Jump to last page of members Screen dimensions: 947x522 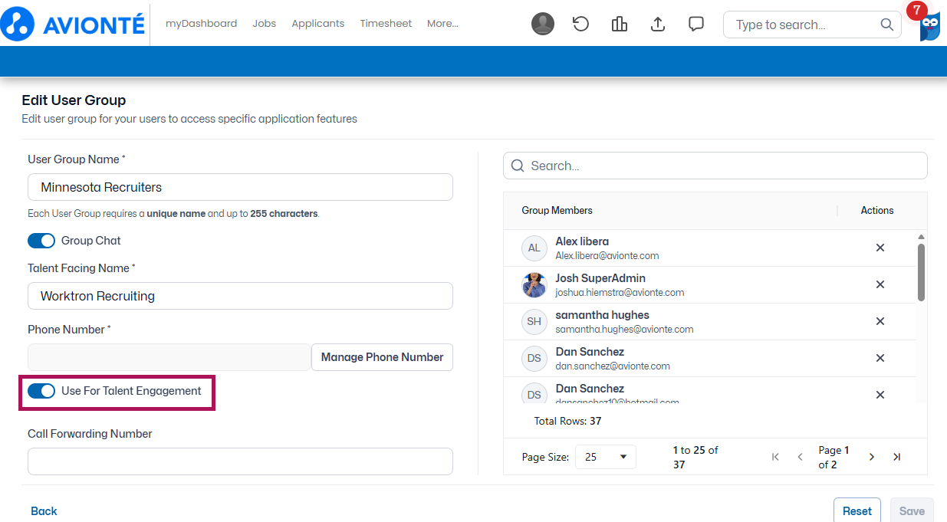pos(896,457)
